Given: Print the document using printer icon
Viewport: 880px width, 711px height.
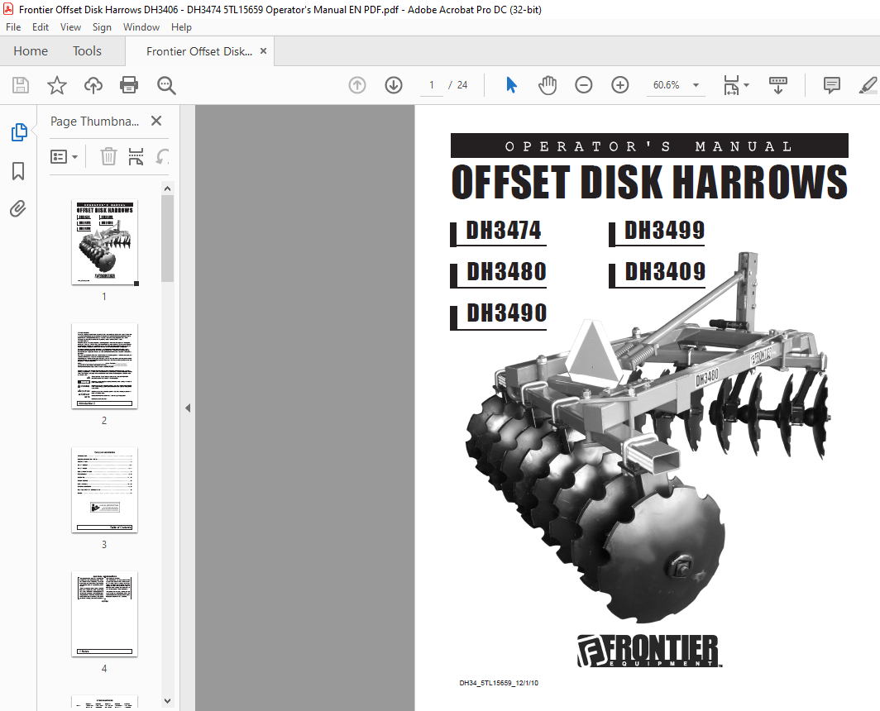Looking at the screenshot, I should tap(129, 85).
